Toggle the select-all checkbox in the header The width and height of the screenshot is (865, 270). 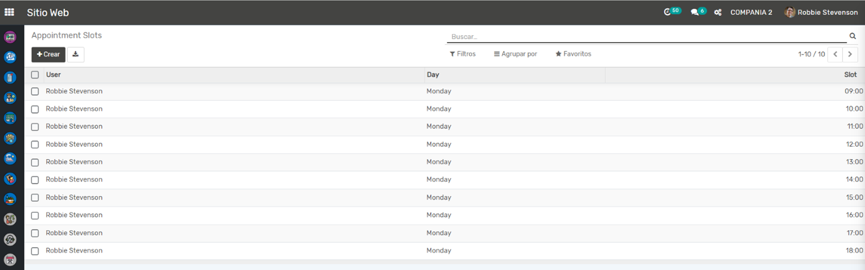coord(35,75)
